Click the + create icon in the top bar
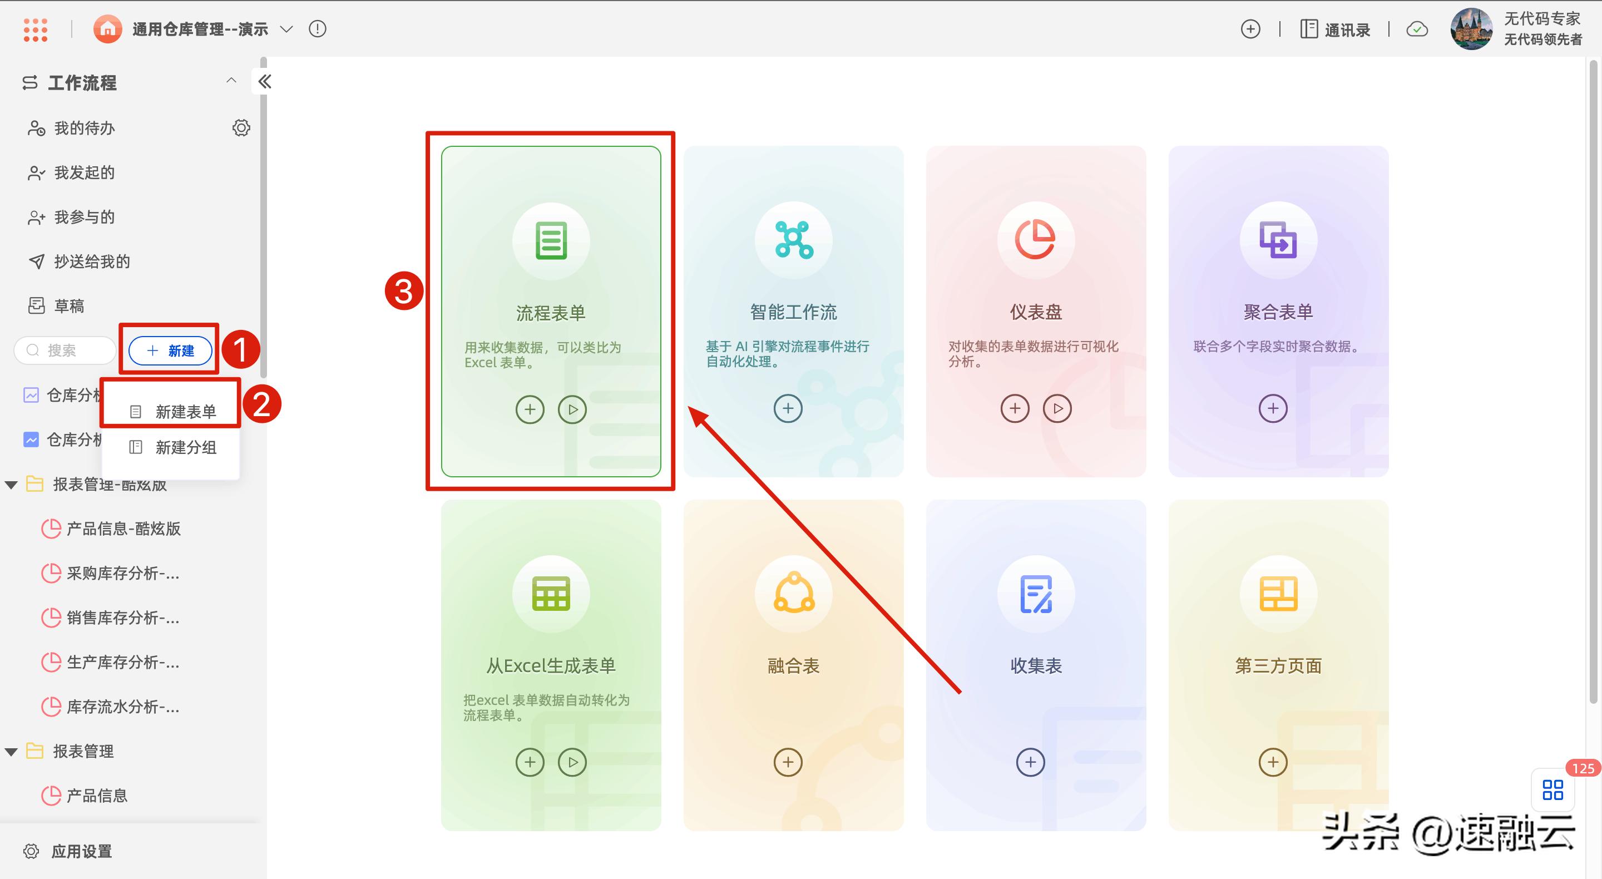Image resolution: width=1602 pixels, height=879 pixels. tap(1250, 28)
